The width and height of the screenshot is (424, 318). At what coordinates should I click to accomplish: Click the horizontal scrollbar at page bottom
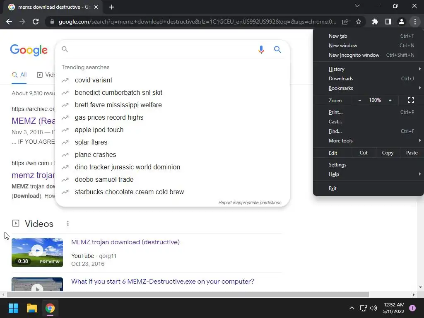188,294
